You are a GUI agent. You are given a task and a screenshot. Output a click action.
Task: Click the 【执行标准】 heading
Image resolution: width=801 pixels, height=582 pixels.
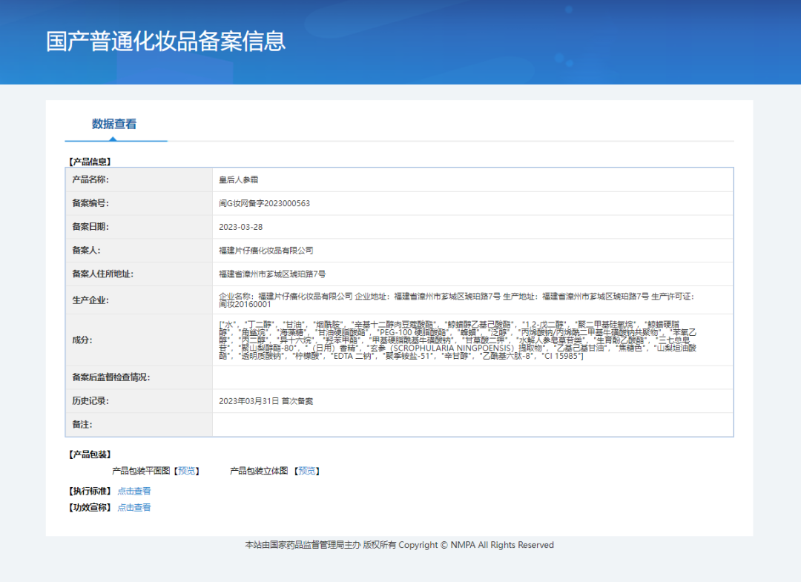point(90,491)
